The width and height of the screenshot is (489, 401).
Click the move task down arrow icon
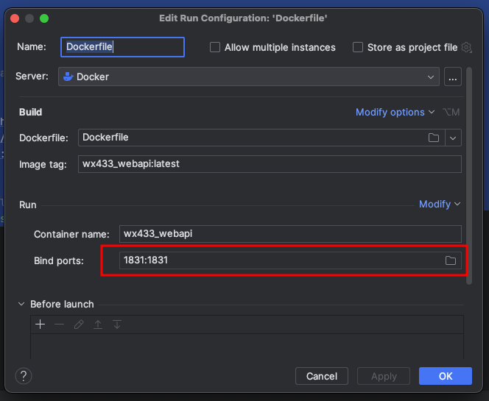[117, 324]
